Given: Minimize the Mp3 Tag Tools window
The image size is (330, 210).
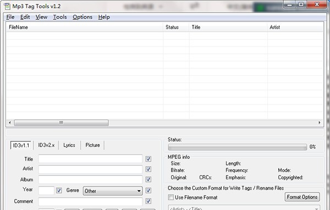Looking at the screenshot, I should tap(290, 4).
